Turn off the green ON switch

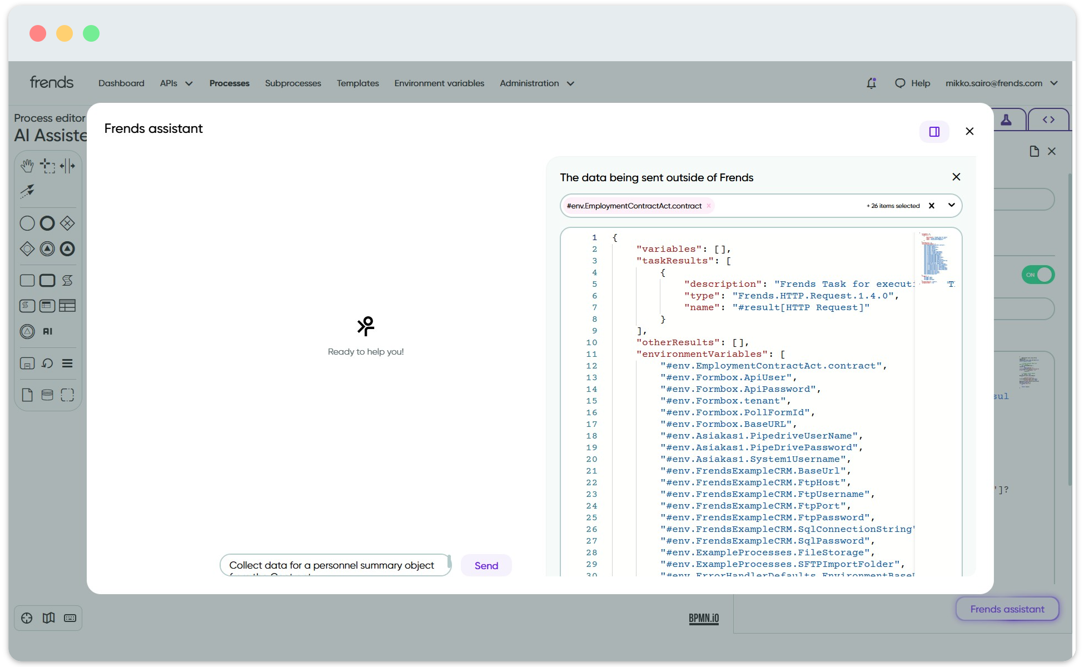[x=1038, y=275]
